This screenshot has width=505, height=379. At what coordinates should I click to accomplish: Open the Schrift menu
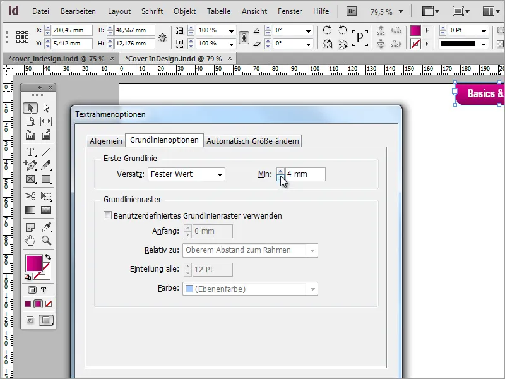[x=152, y=11]
